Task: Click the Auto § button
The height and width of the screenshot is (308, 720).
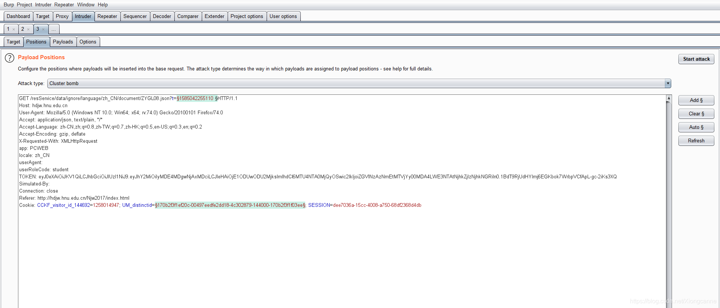Action: tap(696, 127)
